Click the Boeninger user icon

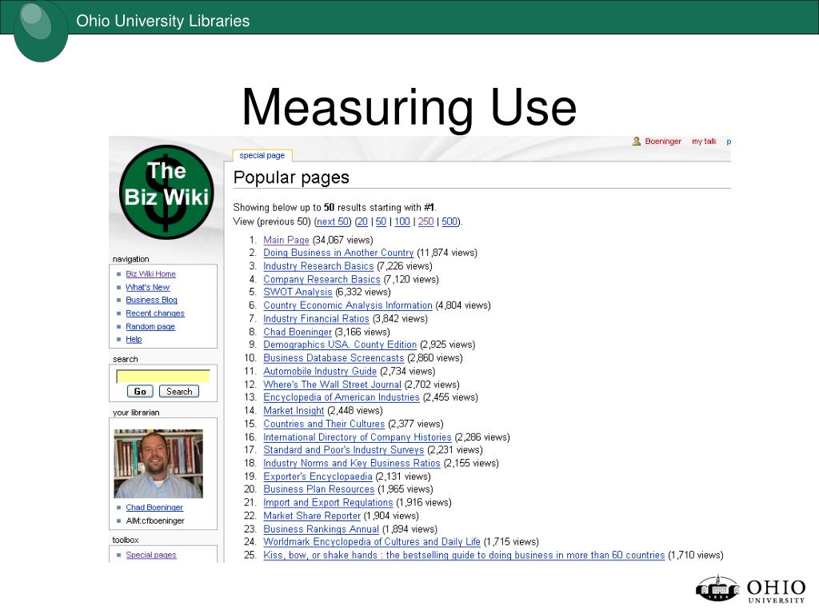(636, 141)
